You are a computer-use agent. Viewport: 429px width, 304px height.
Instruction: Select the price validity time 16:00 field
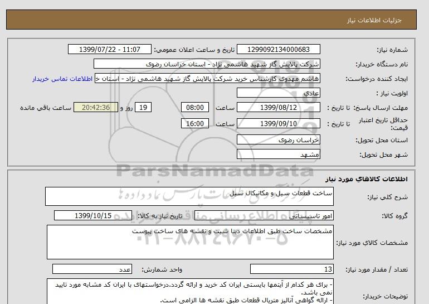[196, 124]
